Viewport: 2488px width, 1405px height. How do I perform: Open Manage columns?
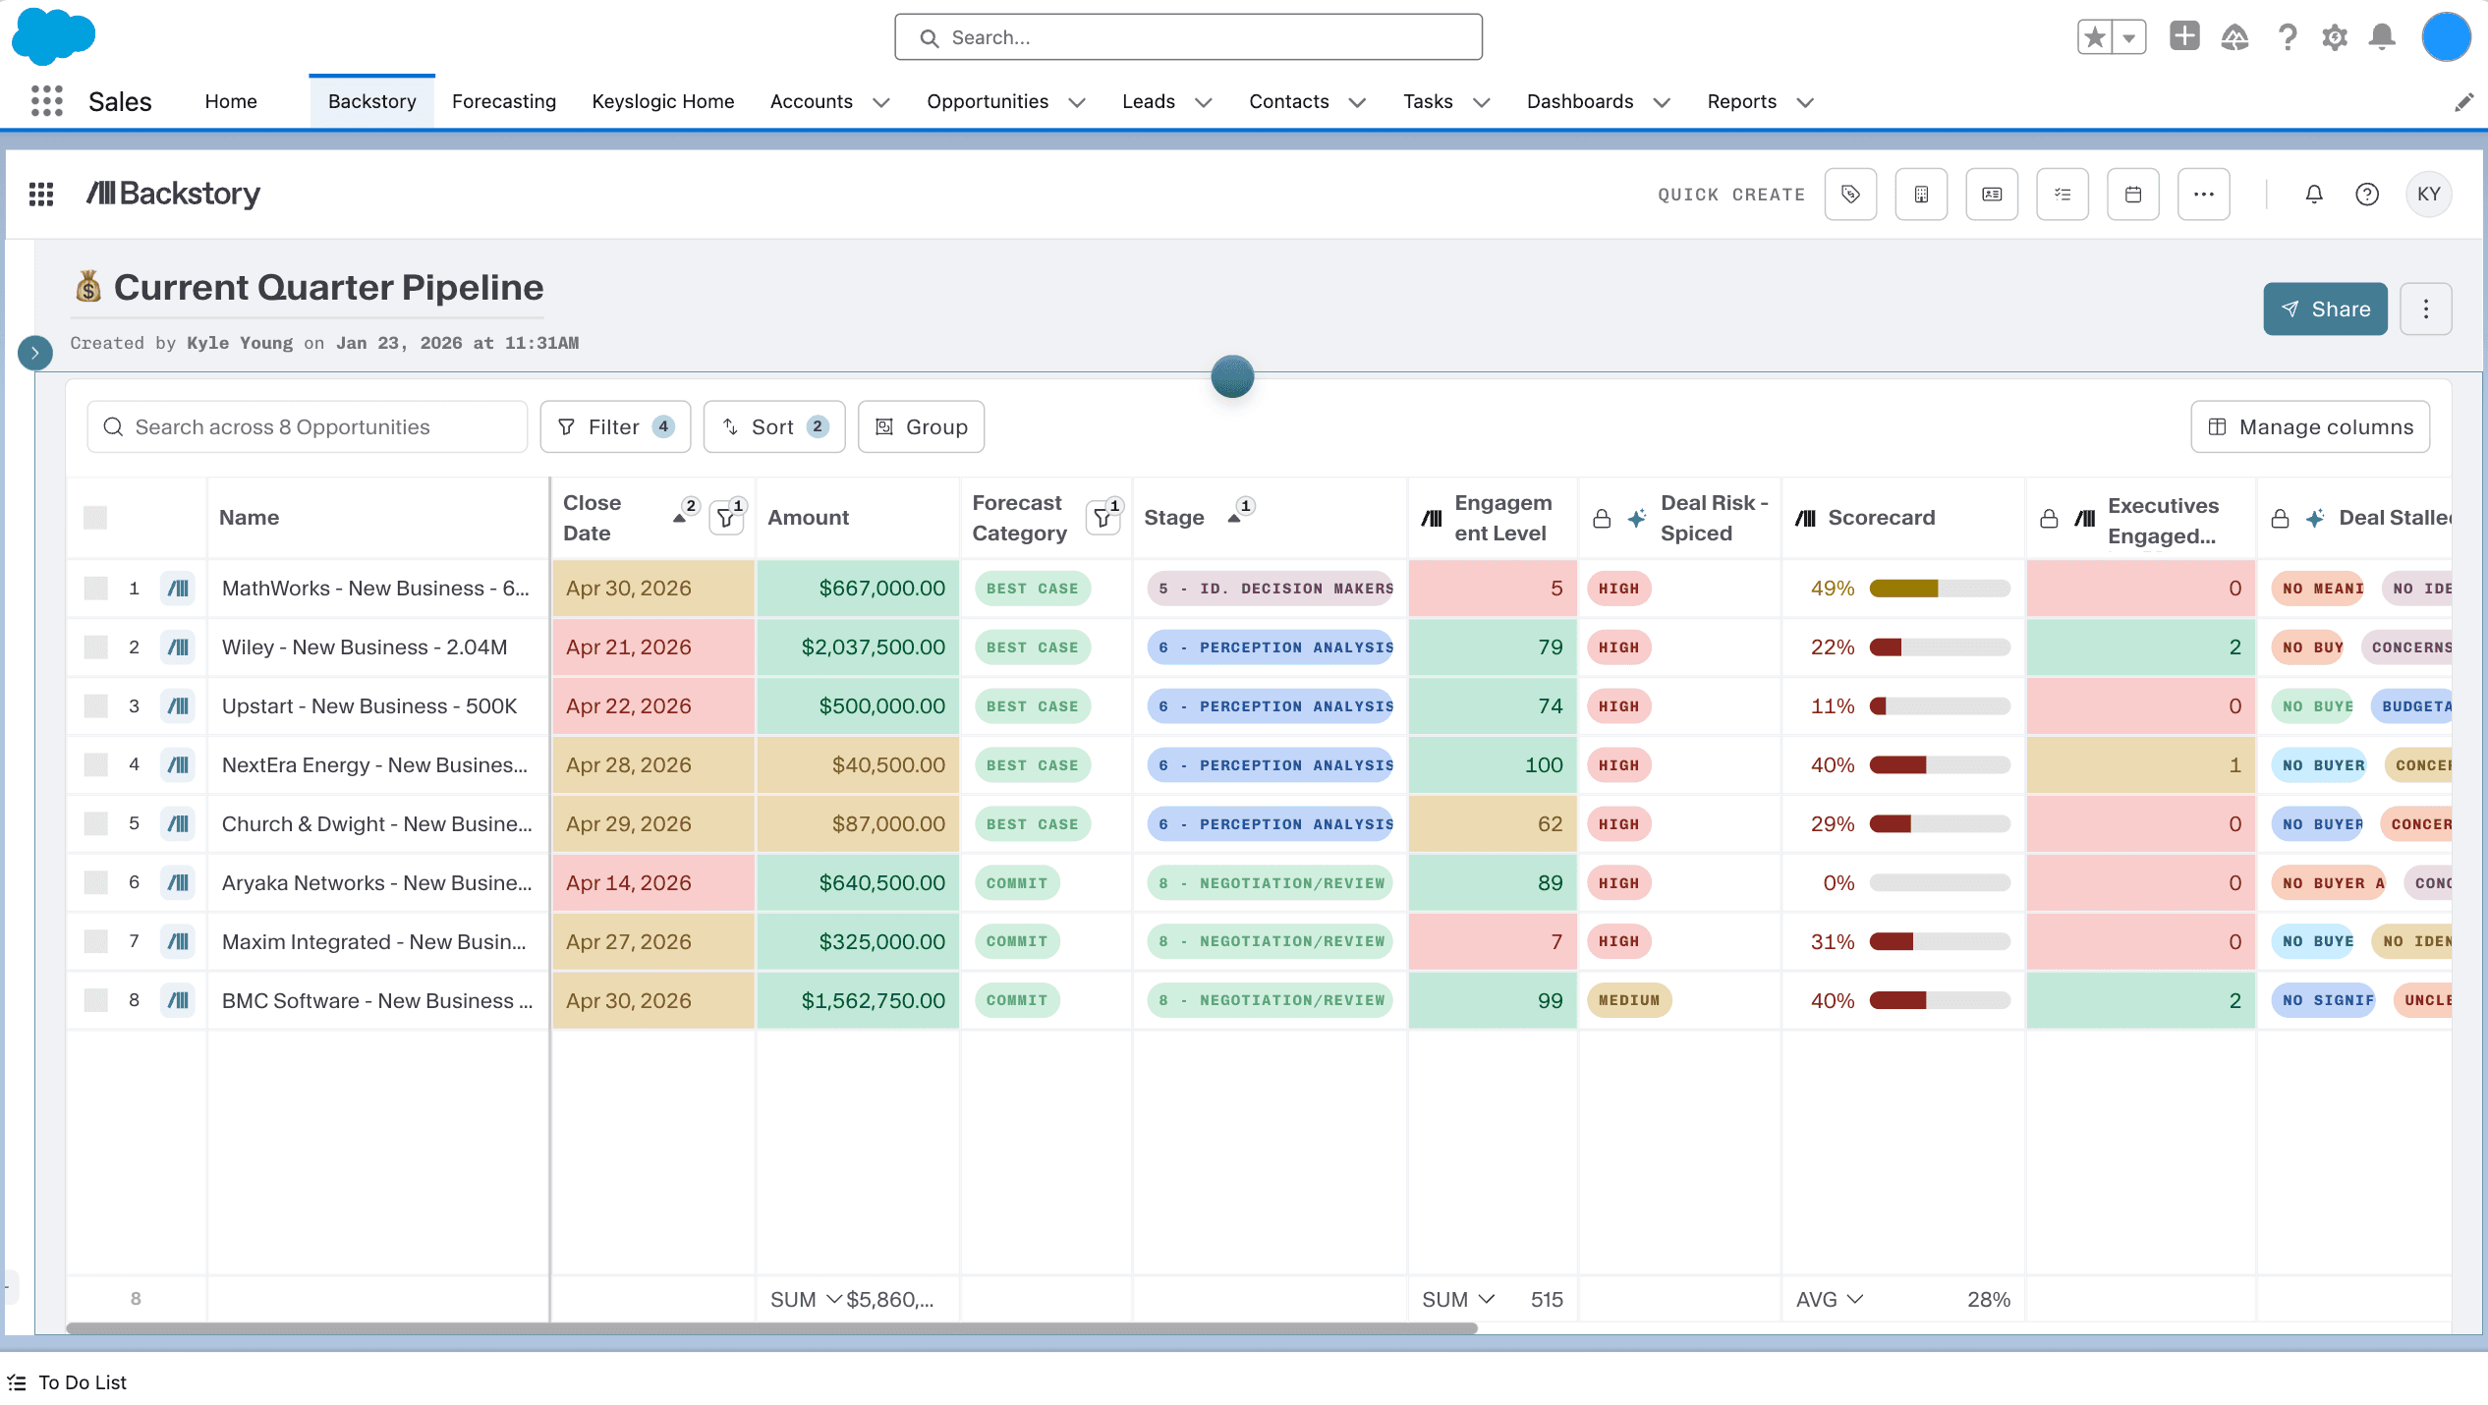[x=2310, y=426]
